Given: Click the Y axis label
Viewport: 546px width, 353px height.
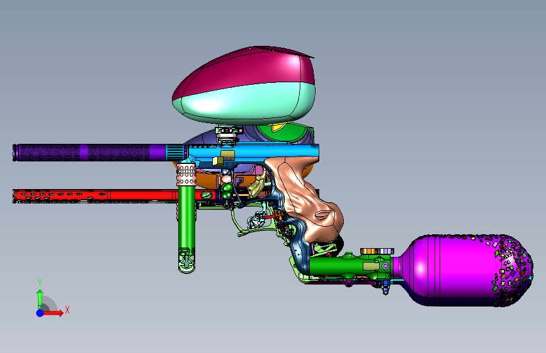Looking at the screenshot, I should pos(40,283).
